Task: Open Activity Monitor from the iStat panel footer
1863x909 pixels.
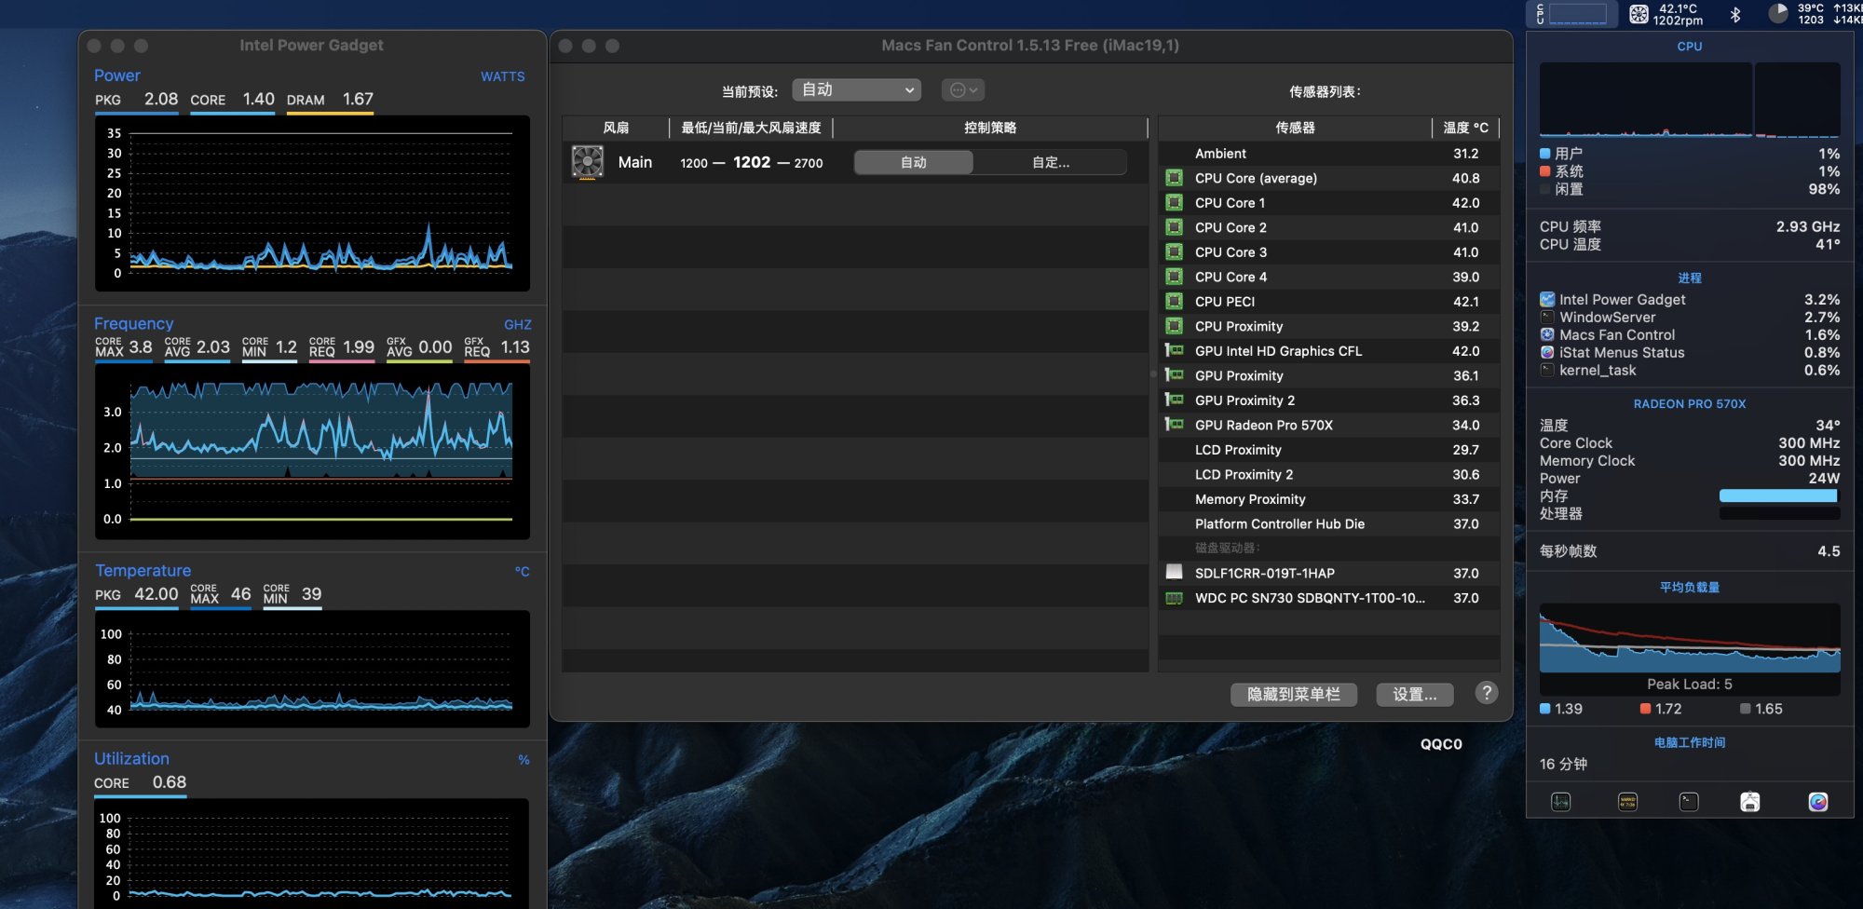Action: pyautogui.click(x=1561, y=802)
